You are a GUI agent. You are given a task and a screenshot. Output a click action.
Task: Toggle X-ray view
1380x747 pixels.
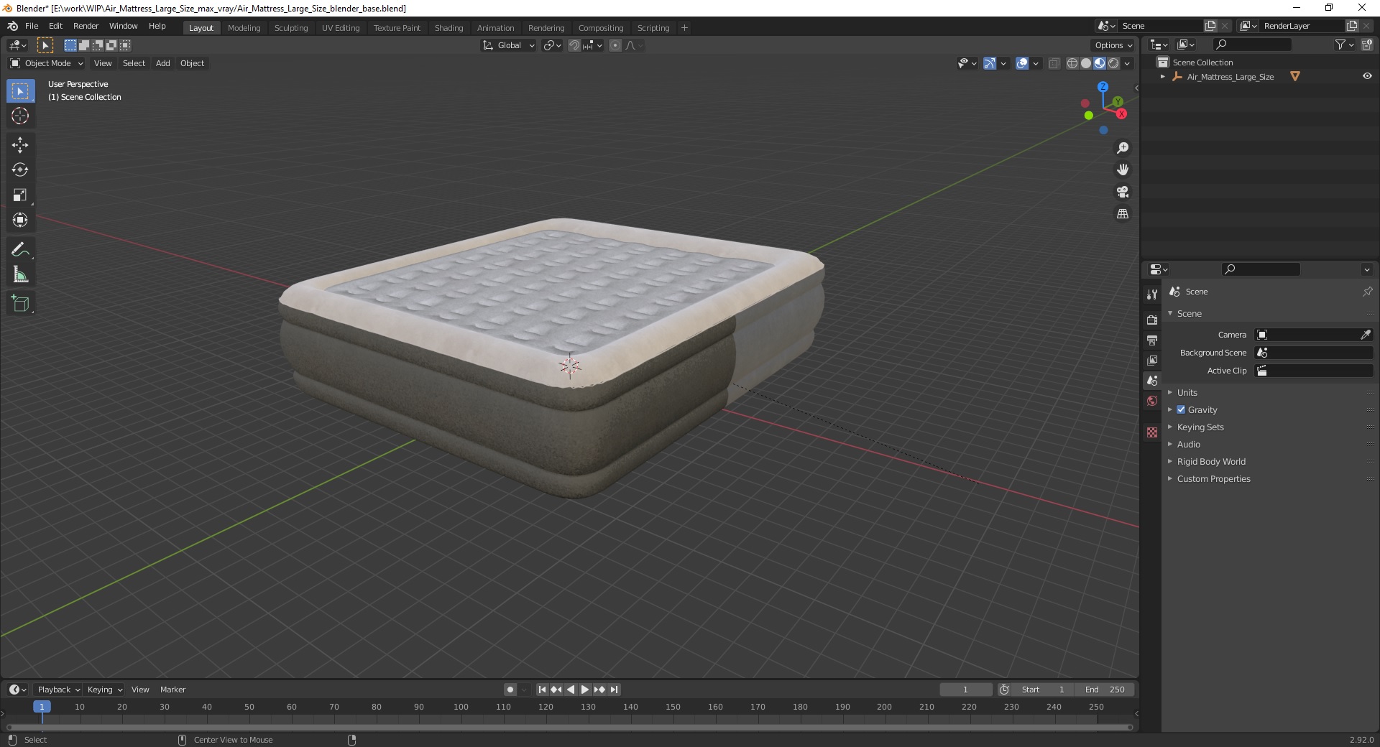click(x=1054, y=63)
